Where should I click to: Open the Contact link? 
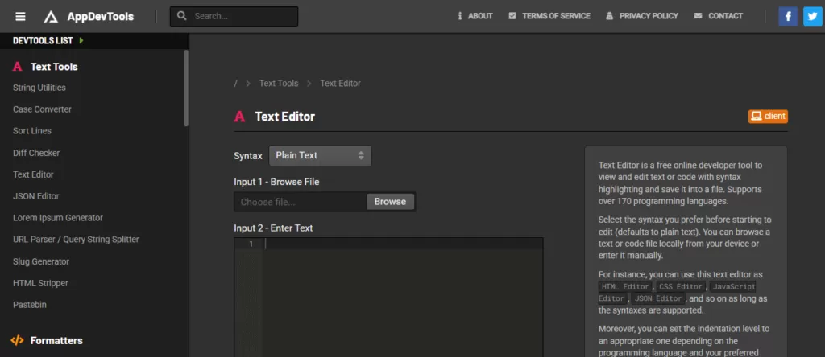(x=725, y=16)
